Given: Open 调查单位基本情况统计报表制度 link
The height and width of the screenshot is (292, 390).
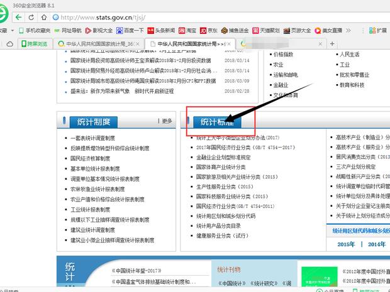Looking at the screenshot, I should pos(105,179).
